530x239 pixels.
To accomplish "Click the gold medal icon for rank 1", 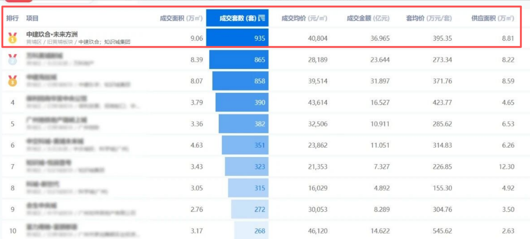I will pyautogui.click(x=13, y=38).
